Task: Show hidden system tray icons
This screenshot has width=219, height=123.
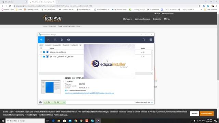Action: point(192,121)
